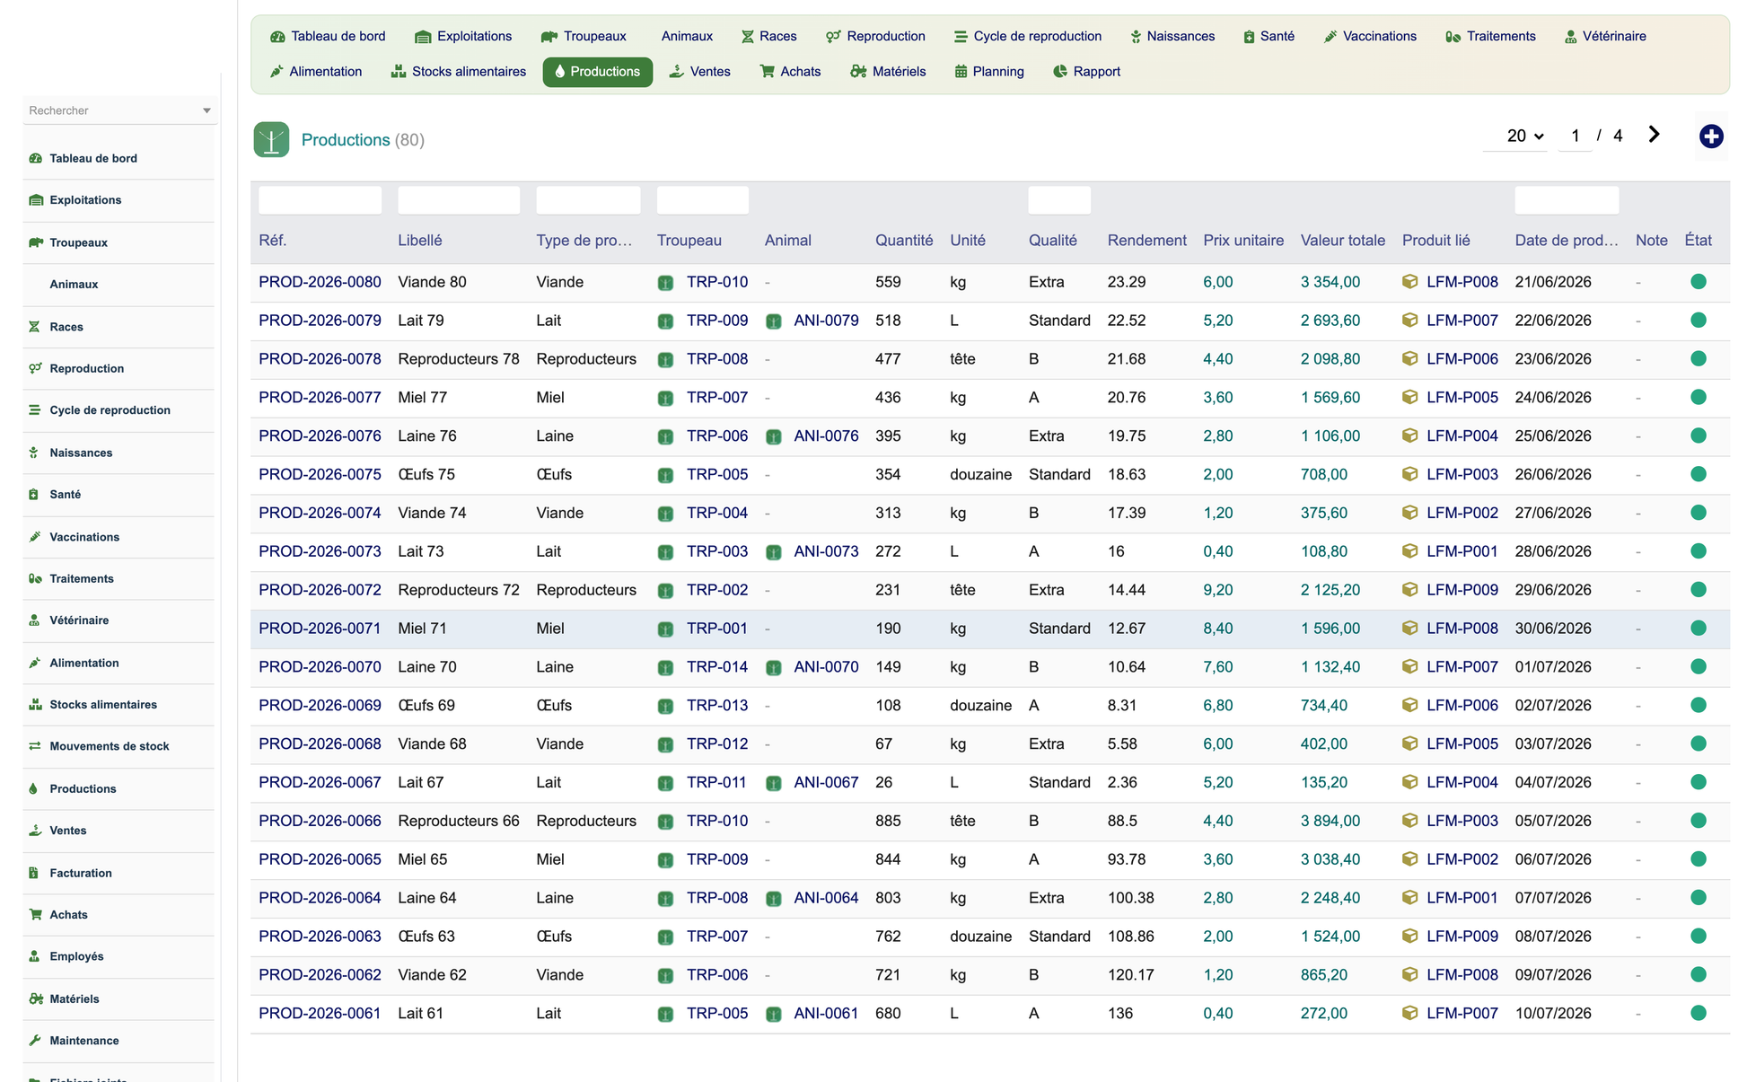Click the blue add new production plus icon

point(1710,136)
